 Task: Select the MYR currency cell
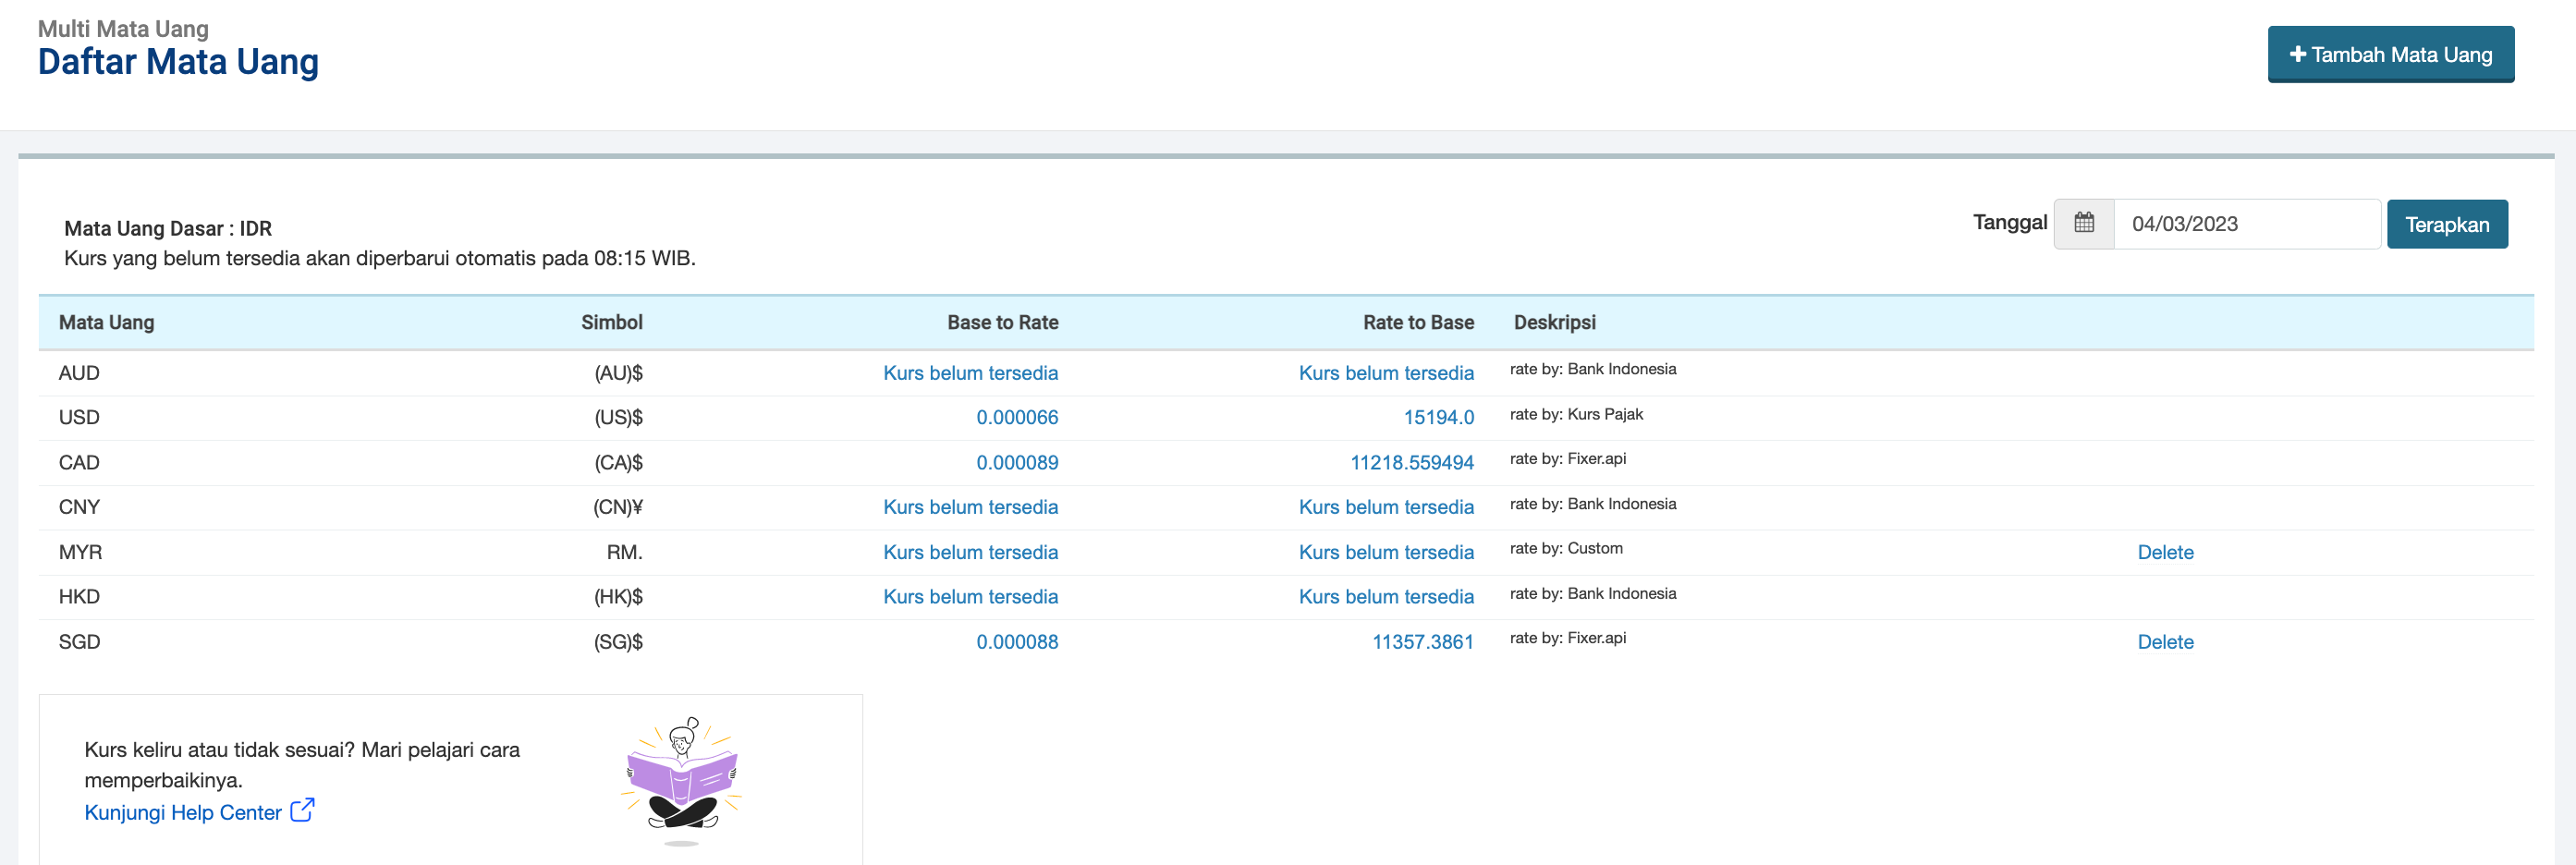click(80, 552)
